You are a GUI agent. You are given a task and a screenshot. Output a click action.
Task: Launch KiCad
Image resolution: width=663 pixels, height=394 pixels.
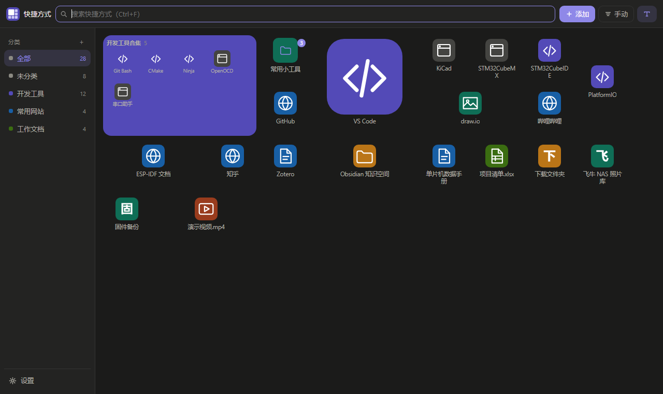[x=444, y=50]
